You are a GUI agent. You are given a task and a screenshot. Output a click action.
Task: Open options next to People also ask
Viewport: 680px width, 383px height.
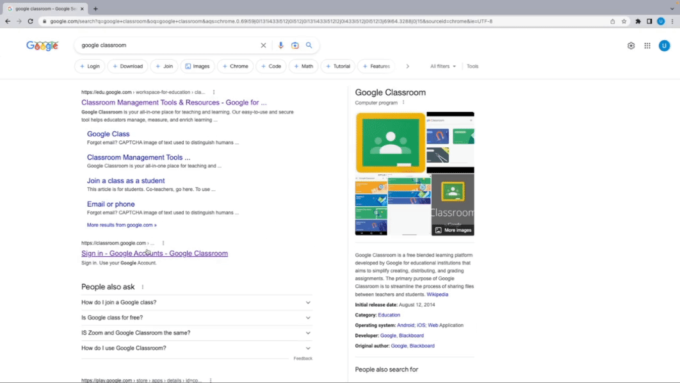[x=143, y=287]
